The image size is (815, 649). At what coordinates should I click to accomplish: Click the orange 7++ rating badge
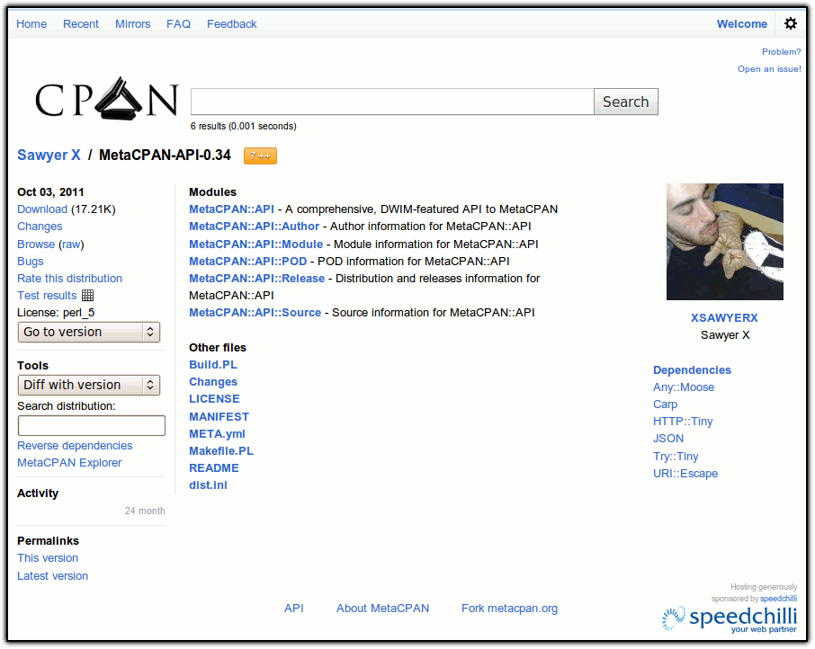pyautogui.click(x=260, y=156)
